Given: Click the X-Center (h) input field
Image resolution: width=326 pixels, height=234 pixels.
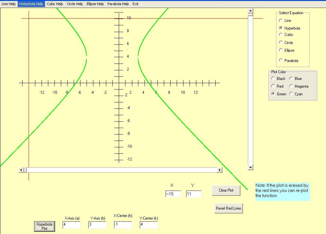Looking at the screenshot, I should (x=123, y=225).
